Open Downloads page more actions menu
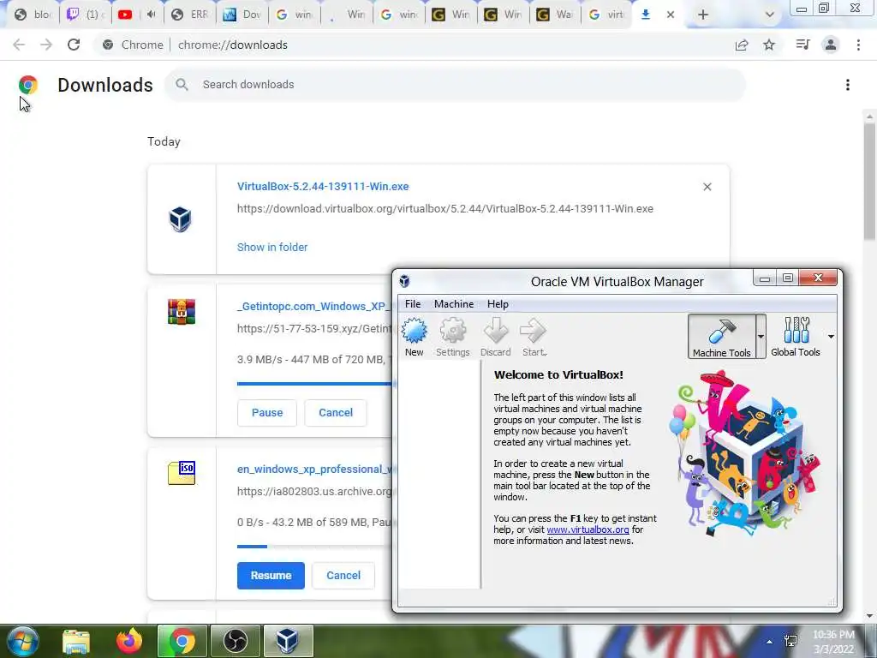Viewport: 877px width, 658px height. click(x=848, y=85)
